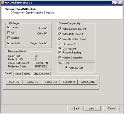Switch to the Other tab
124x114 pixels.
tap(27, 74)
